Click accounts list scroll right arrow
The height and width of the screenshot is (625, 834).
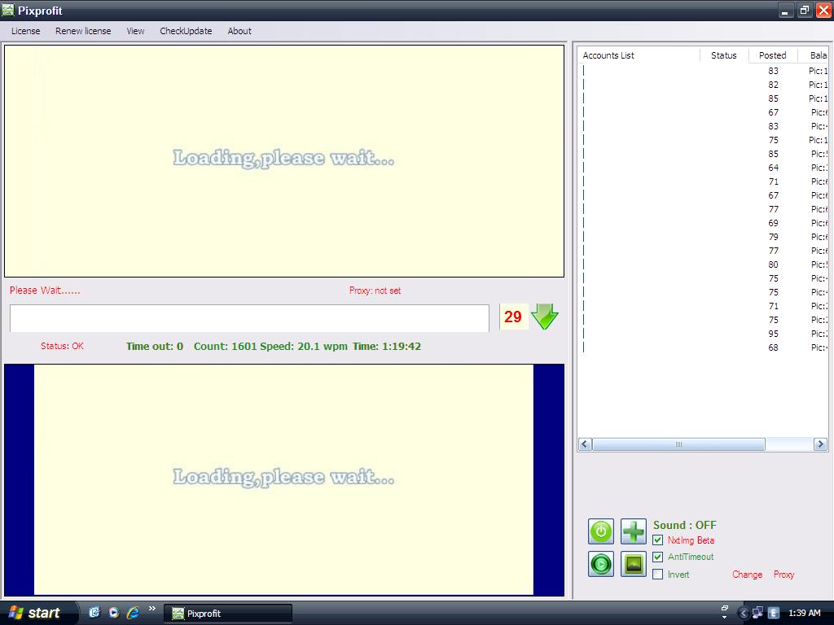click(820, 444)
